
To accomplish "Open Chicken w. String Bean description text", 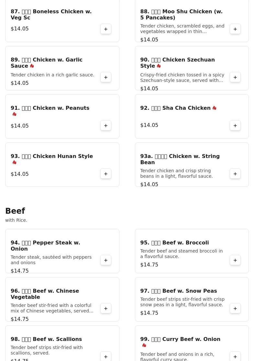I will pyautogui.click(x=176, y=174).
